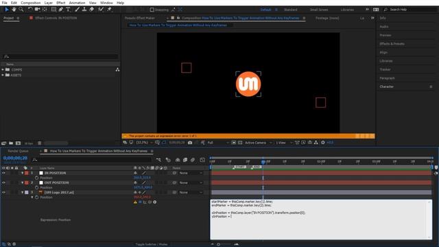The image size is (439, 247).
Task: Enable frame blending icon in timeline
Action: [x=185, y=160]
